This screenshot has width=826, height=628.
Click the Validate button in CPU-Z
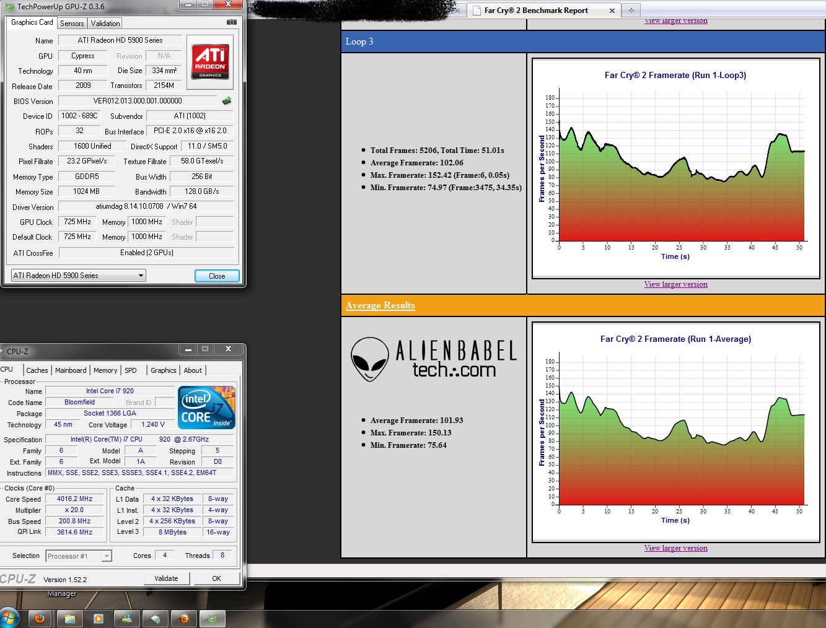[166, 578]
